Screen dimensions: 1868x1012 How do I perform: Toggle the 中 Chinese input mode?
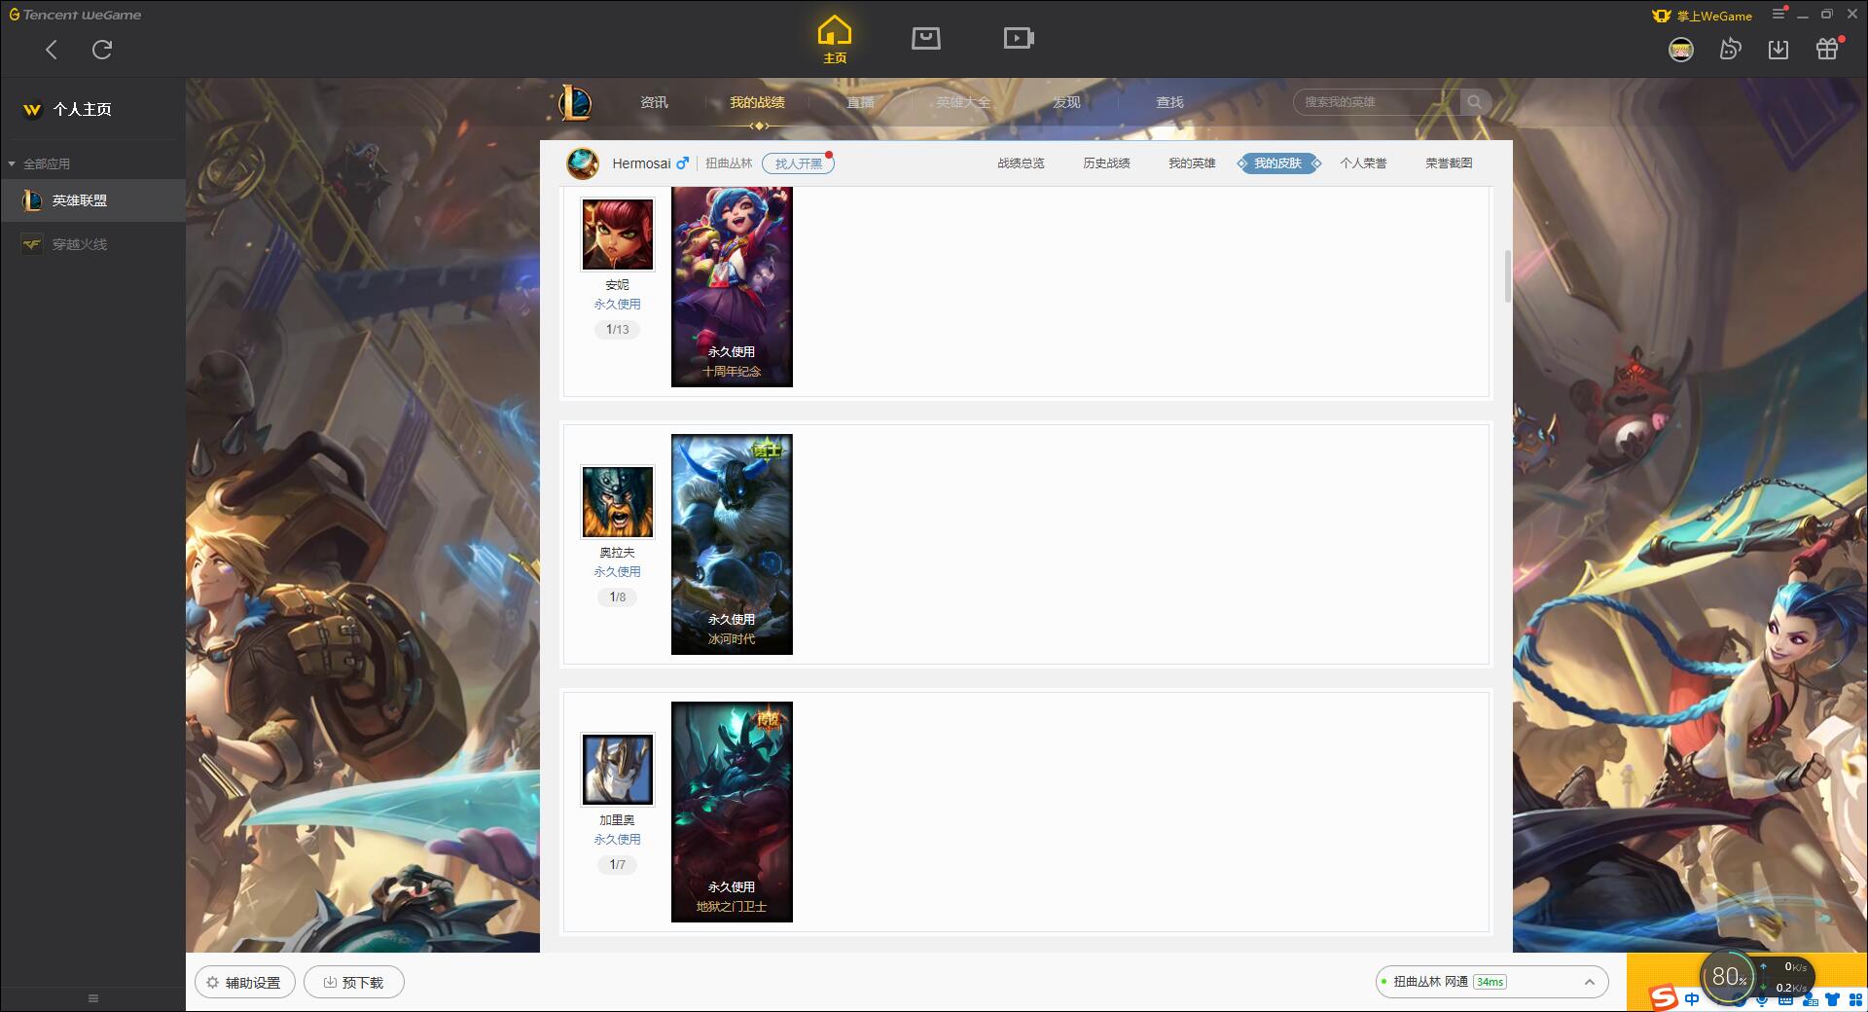(x=1692, y=1000)
